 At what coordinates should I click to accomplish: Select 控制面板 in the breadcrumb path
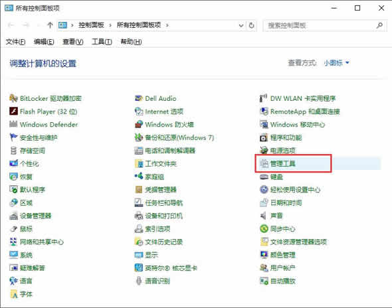point(91,25)
